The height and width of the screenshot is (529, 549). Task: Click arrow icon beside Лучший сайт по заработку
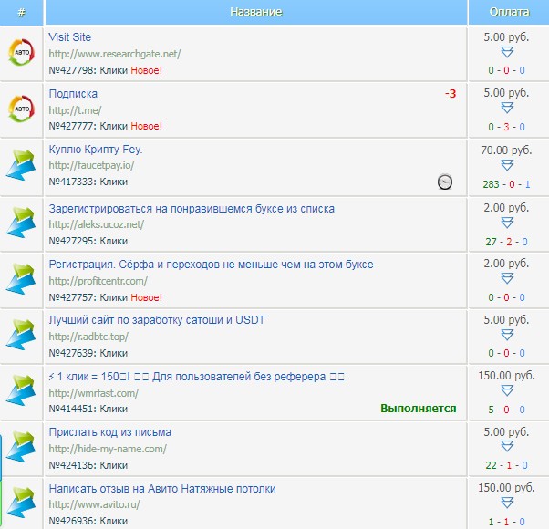click(20, 336)
